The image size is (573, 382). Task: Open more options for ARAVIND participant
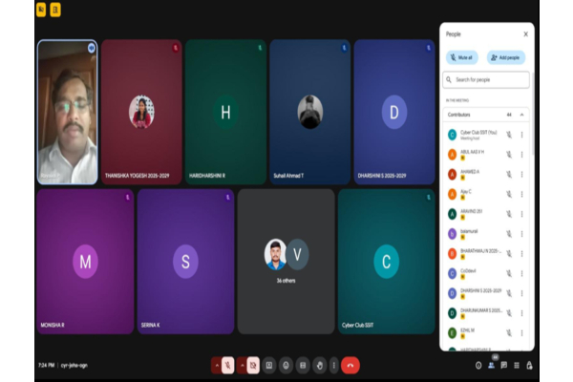coord(521,214)
